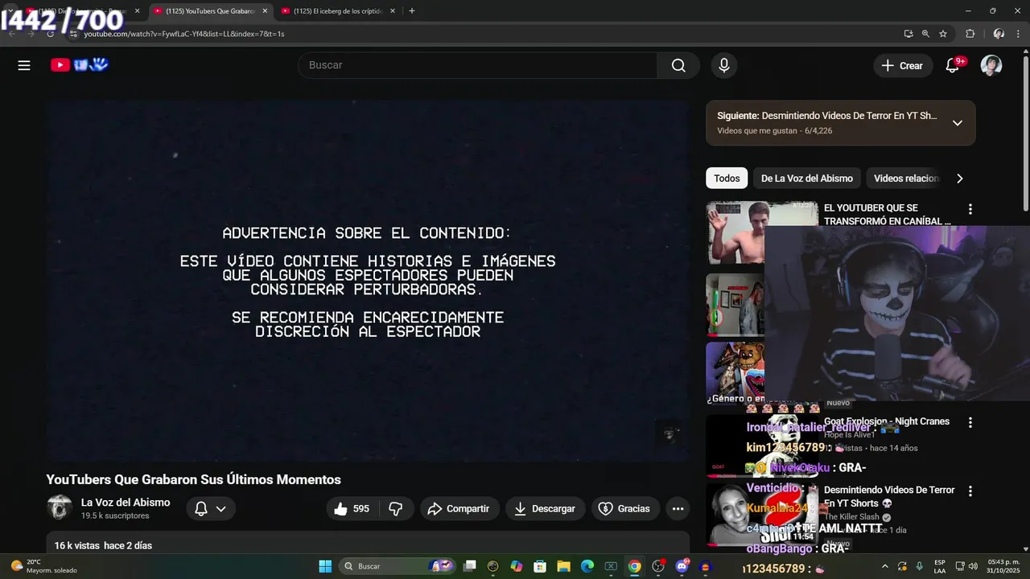Open options for Desmintiendo Videos De Terror
The height and width of the screenshot is (579, 1030).
[x=970, y=491]
